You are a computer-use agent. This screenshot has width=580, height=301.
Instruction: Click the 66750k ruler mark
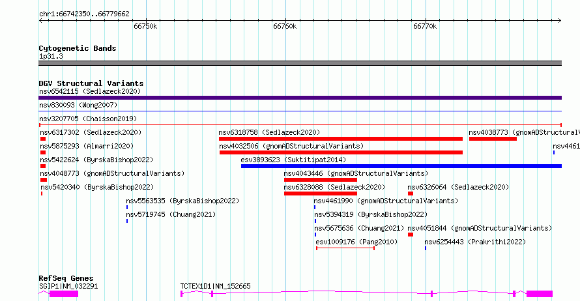point(145,27)
